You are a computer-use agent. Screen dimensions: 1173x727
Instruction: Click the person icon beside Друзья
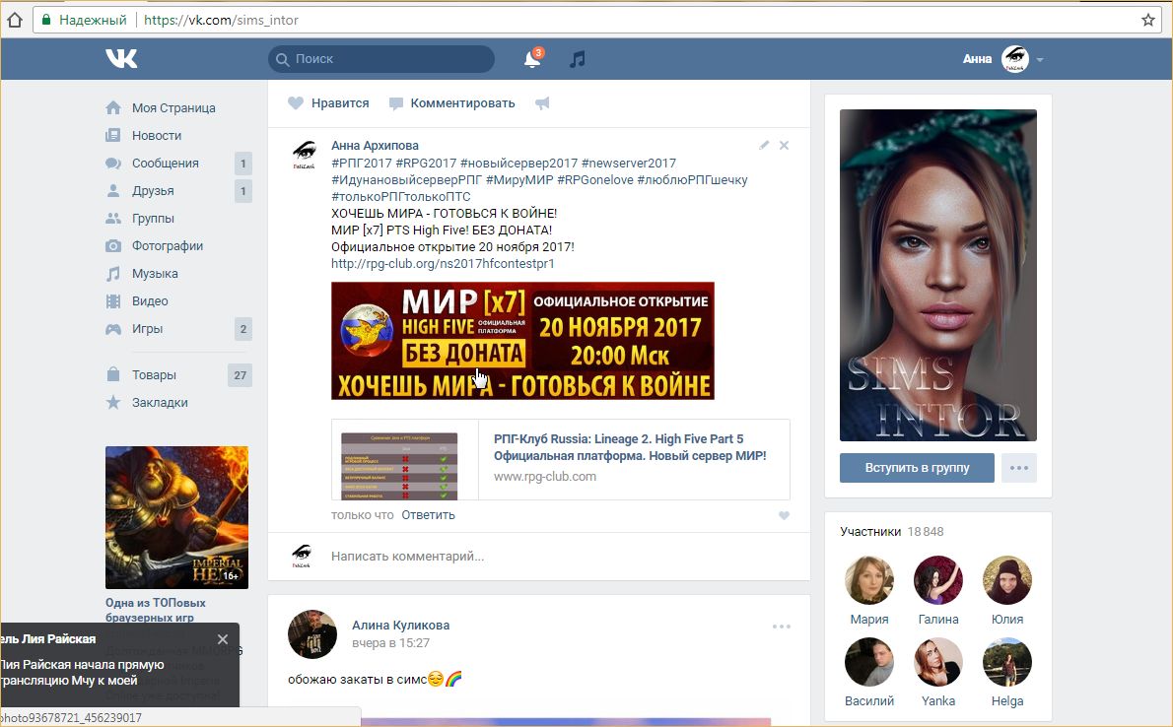tap(113, 191)
